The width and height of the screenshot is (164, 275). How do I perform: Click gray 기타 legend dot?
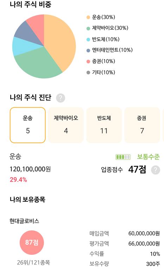click(x=88, y=73)
